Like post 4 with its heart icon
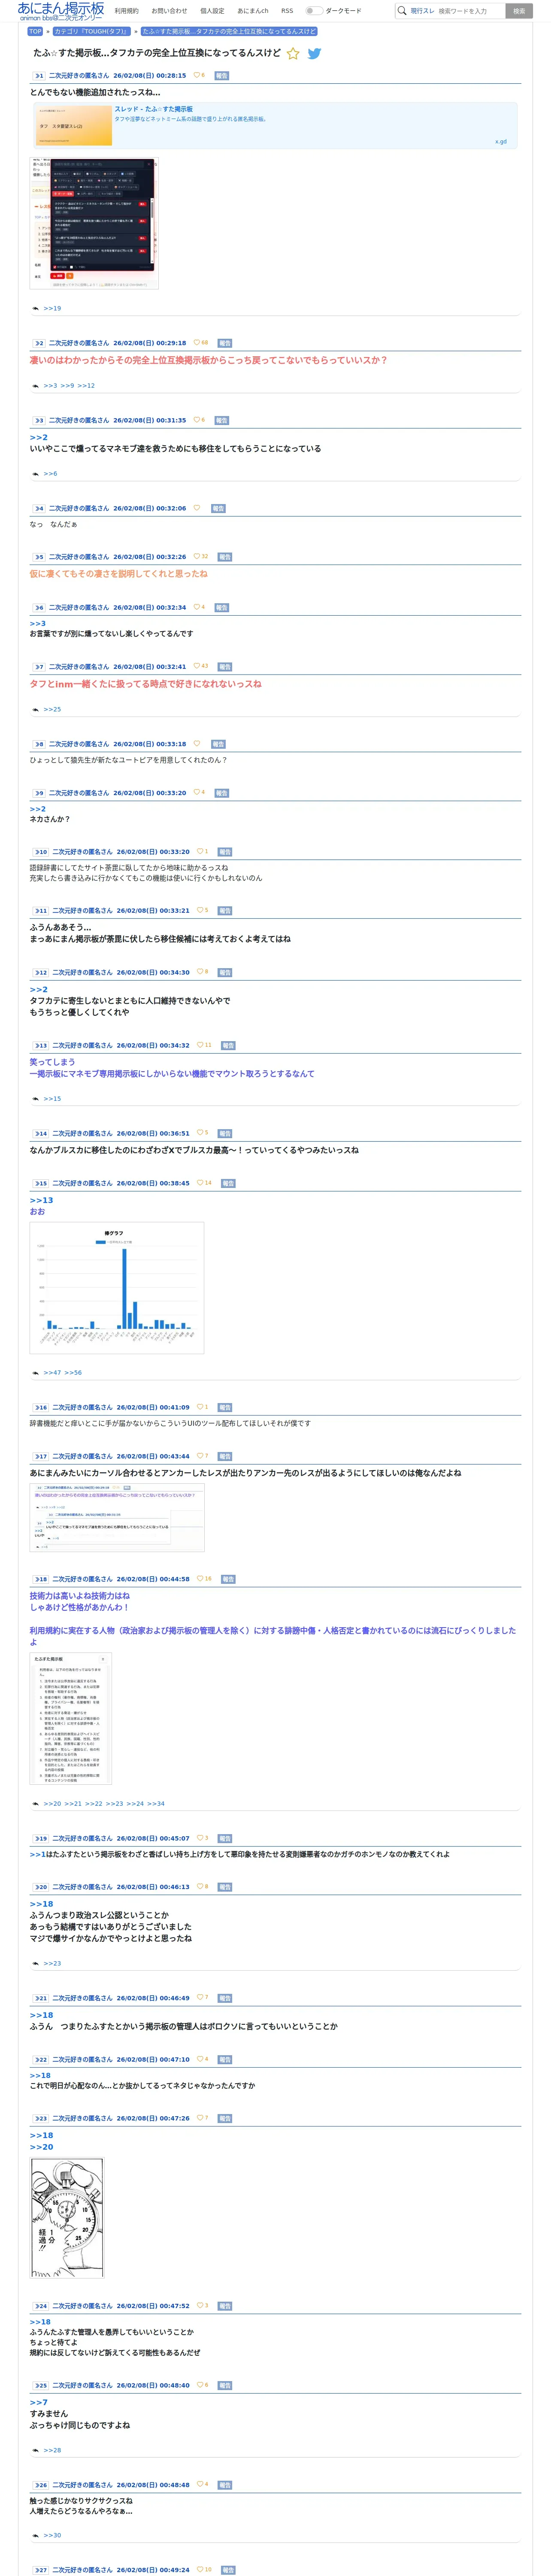The height and width of the screenshot is (2576, 551). point(196,508)
